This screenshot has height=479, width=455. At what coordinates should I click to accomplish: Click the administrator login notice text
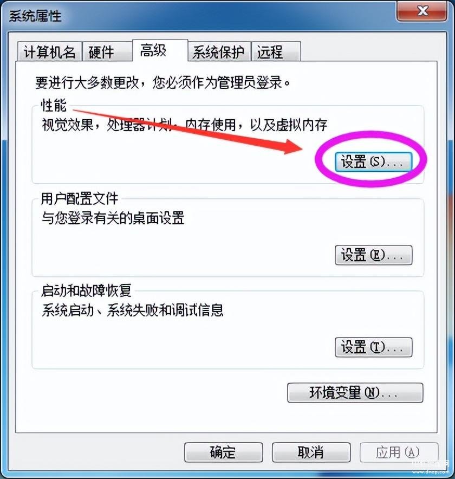pos(163,82)
